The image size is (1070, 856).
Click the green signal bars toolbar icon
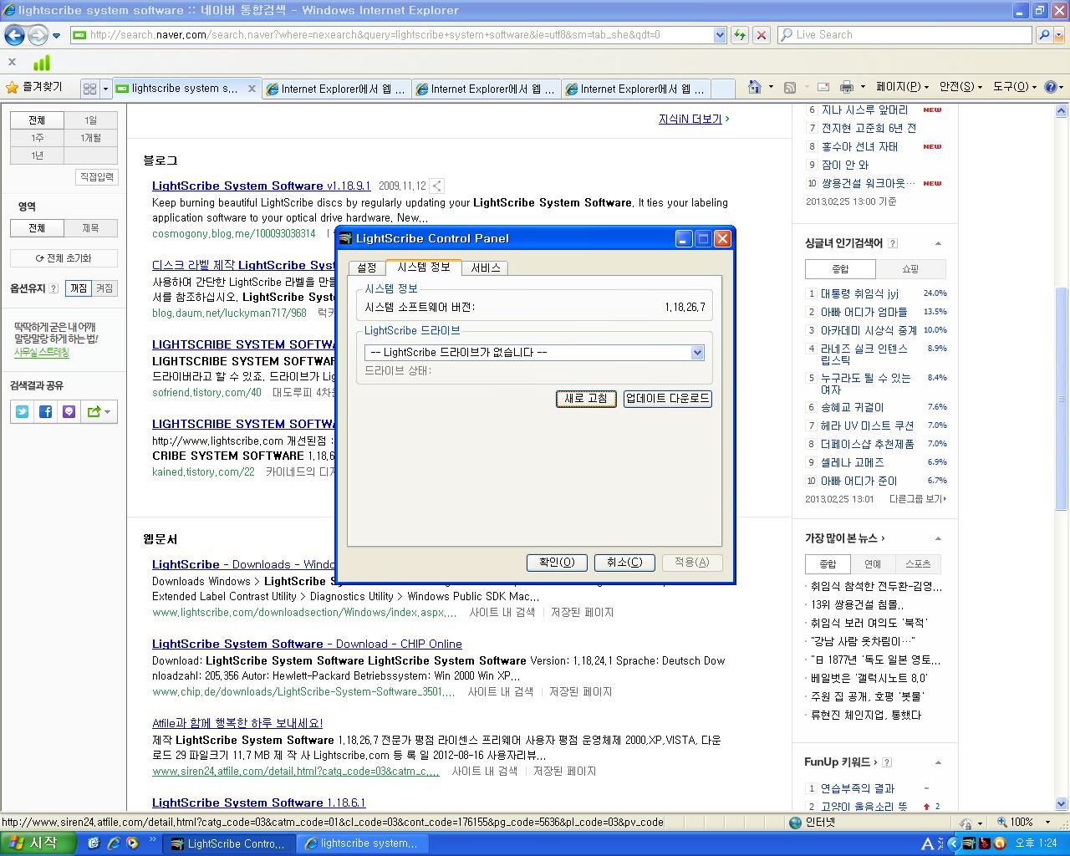(x=41, y=63)
